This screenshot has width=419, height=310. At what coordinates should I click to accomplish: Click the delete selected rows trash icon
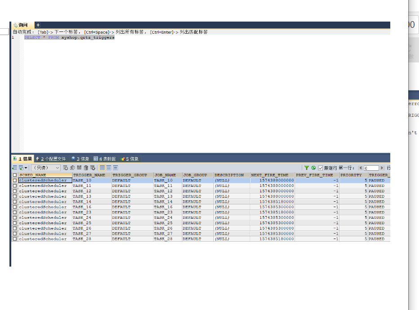click(86, 168)
